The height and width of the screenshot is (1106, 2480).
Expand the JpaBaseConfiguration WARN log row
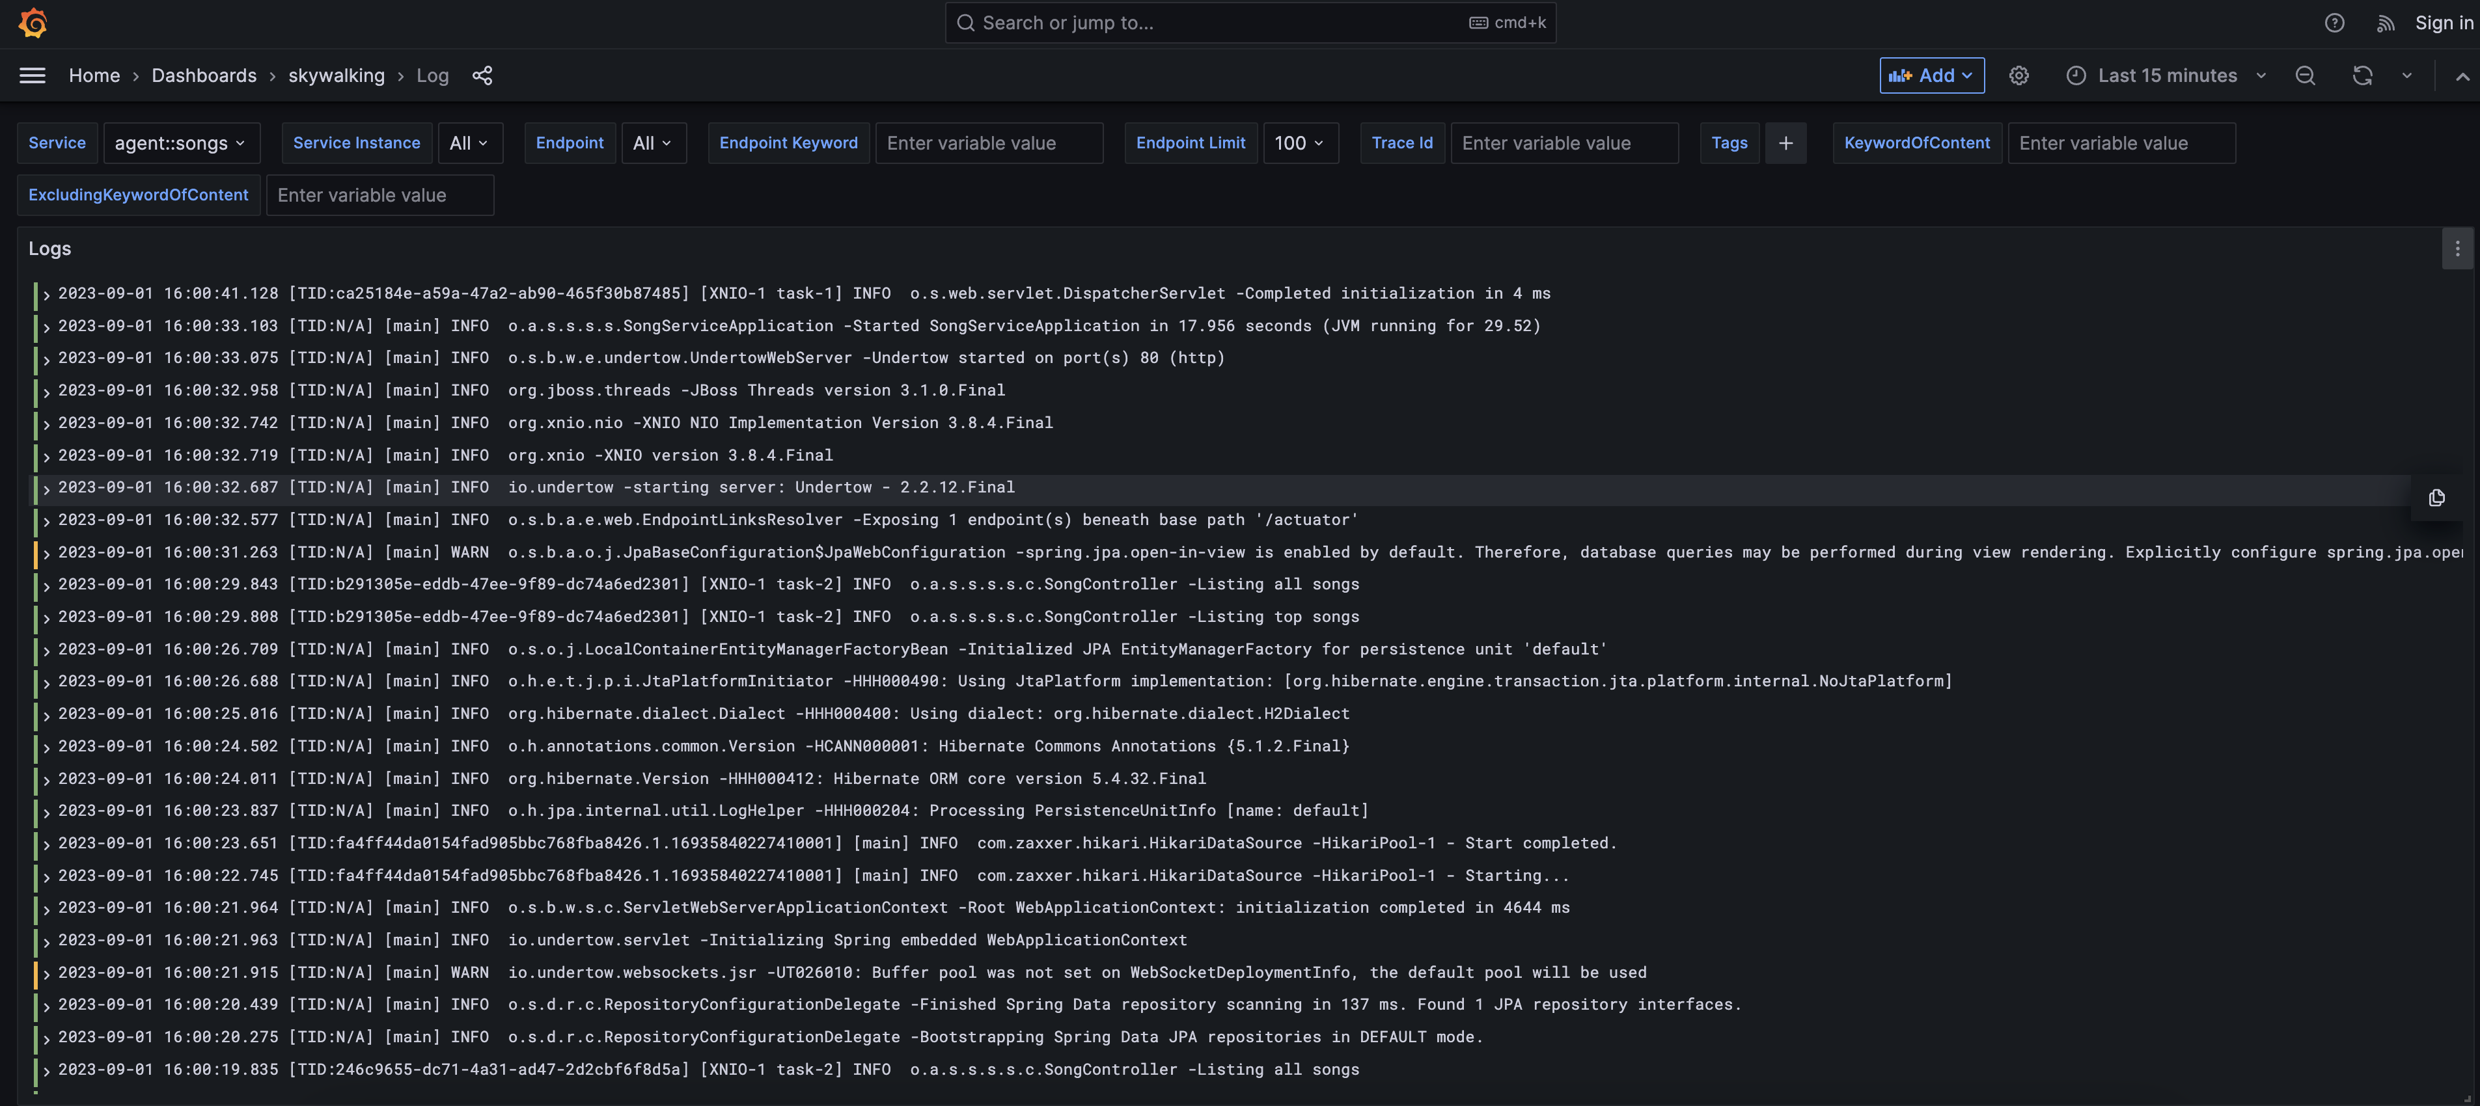click(x=46, y=554)
